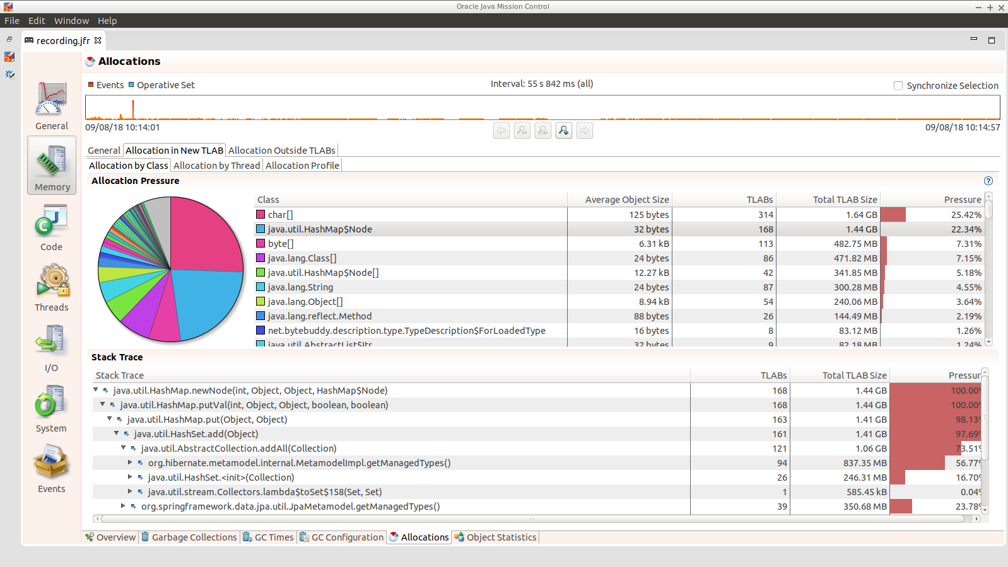The height and width of the screenshot is (567, 1008).
Task: Open the Code tab group icon
Action: click(52, 220)
